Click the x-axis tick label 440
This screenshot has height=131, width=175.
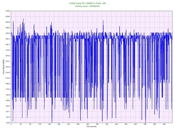116,124
